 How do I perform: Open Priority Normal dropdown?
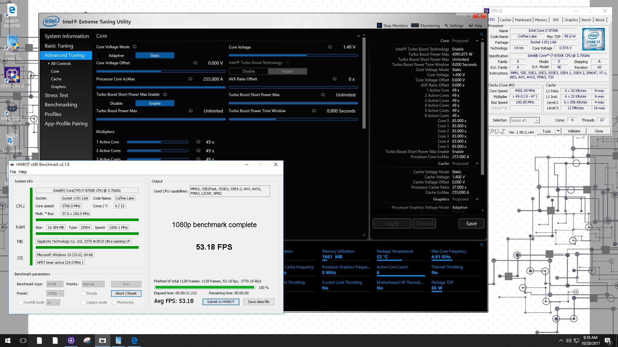[x=93, y=284]
